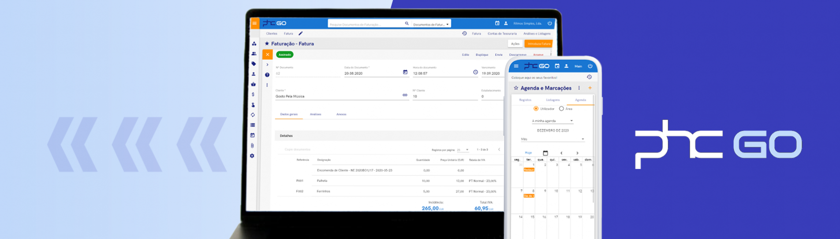The width and height of the screenshot is (840, 239).
Task: Open the date picker for Data do Documento
Action: click(405, 72)
